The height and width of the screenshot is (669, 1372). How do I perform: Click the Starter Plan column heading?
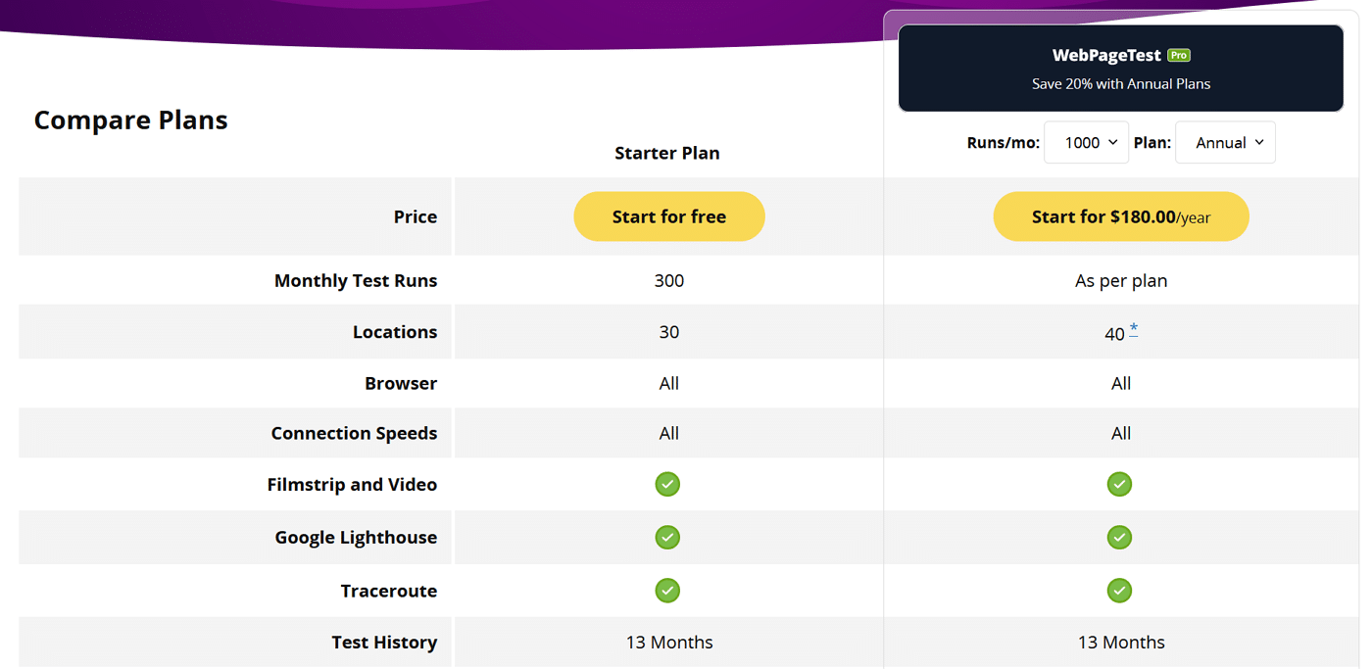[x=667, y=153]
